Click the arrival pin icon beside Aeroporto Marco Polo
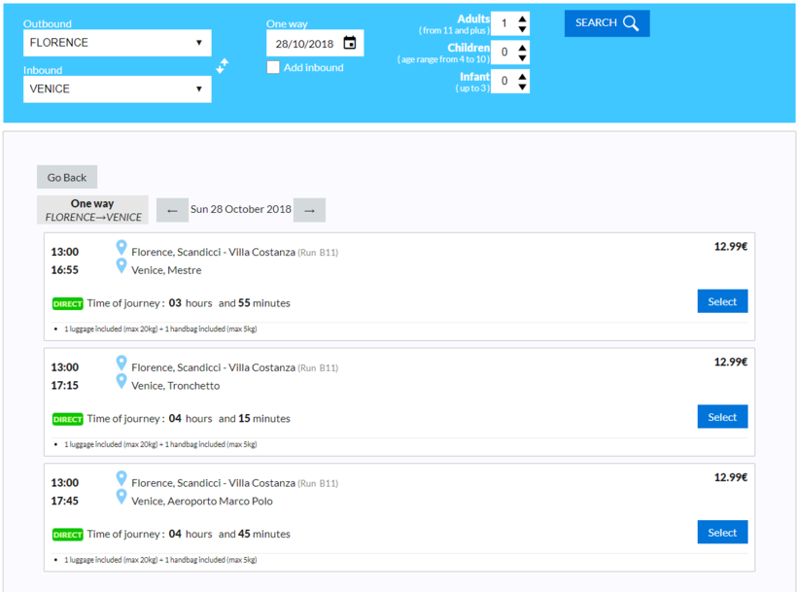Viewport: 797px width, 592px height. coord(121,498)
